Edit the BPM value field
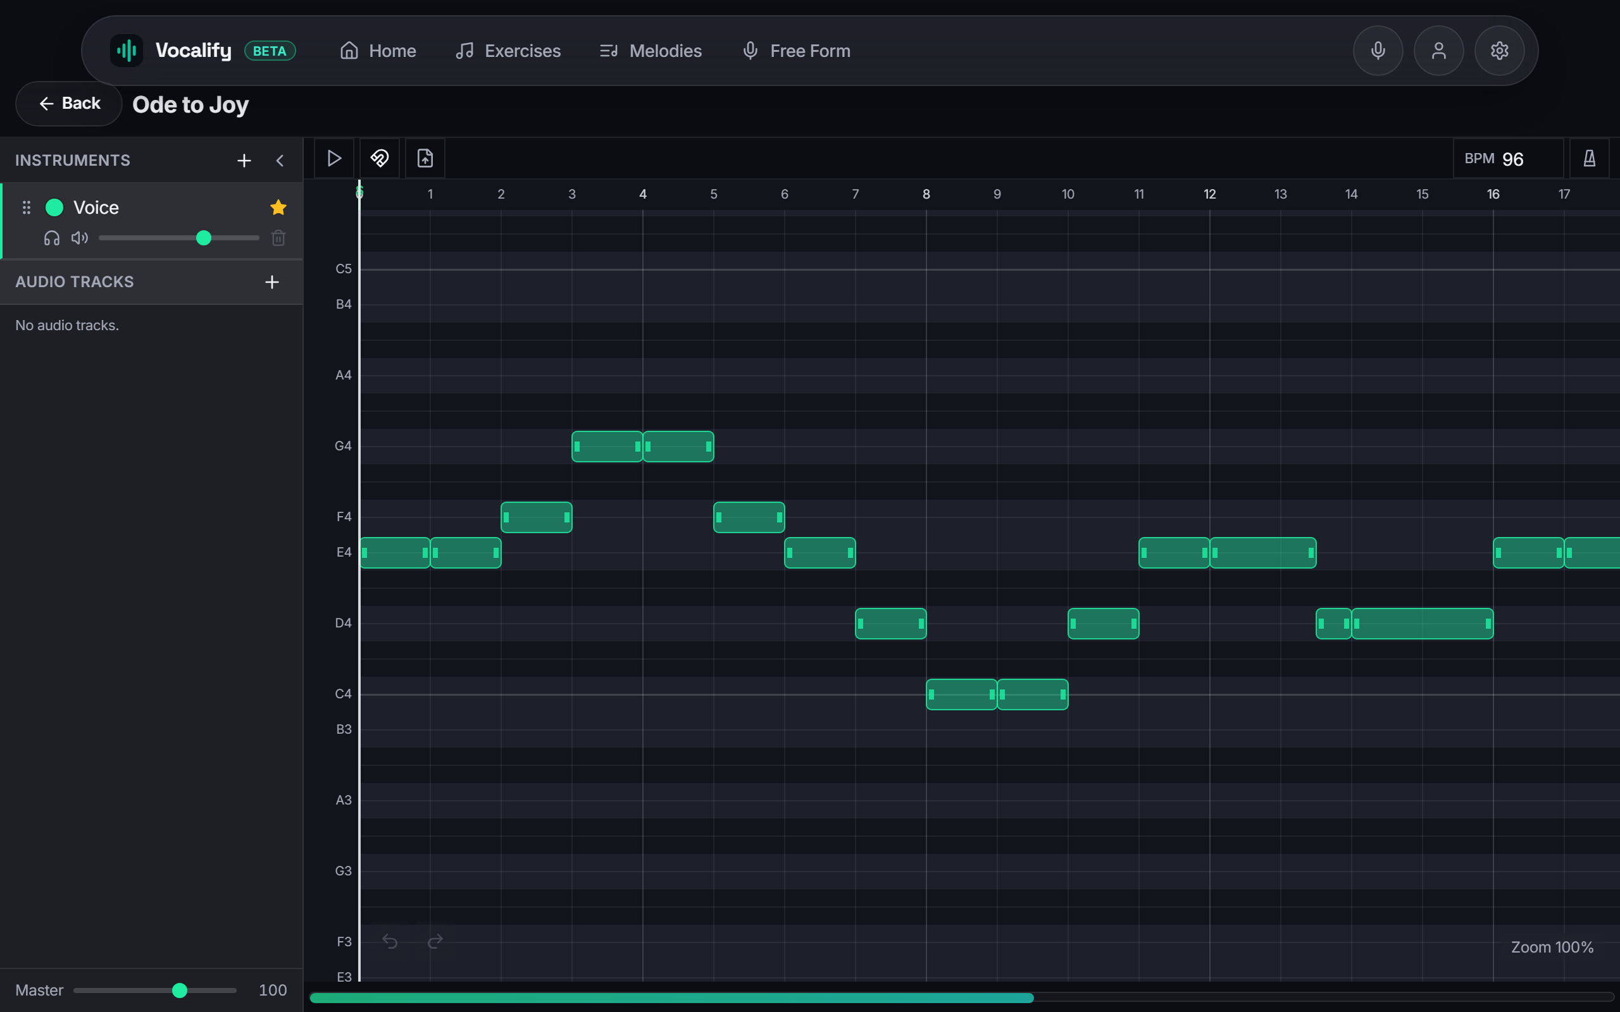The width and height of the screenshot is (1620, 1012). [x=1508, y=159]
